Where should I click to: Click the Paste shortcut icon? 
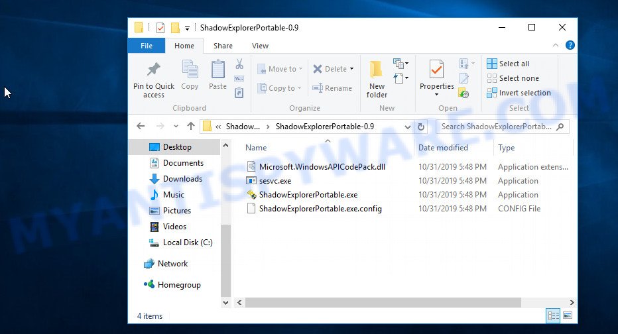pyautogui.click(x=239, y=93)
